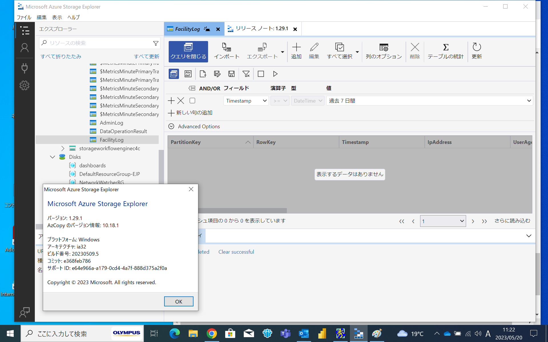548x342 pixels.
Task: Save the current query with disk icon
Action: tap(231, 74)
